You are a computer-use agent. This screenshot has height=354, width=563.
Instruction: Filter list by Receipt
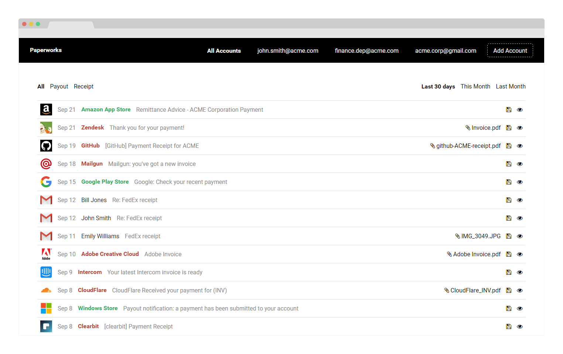click(83, 86)
